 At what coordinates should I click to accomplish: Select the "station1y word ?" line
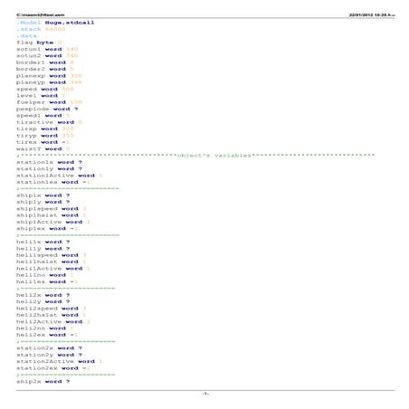pyautogui.click(x=49, y=169)
